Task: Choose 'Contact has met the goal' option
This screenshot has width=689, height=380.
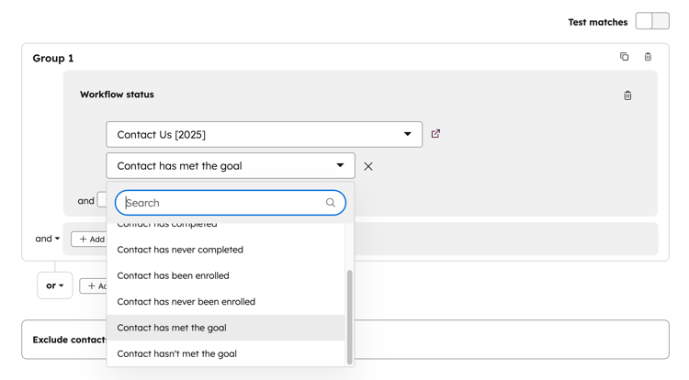Action: coord(225,328)
